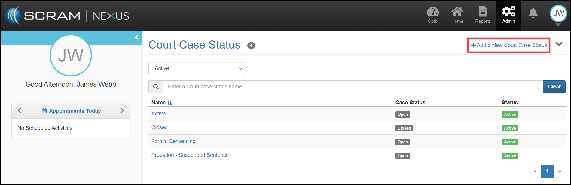Viewport: 571px width, 185px height.
Task: Open Probation - Suspended Sentence entry
Action: click(190, 155)
